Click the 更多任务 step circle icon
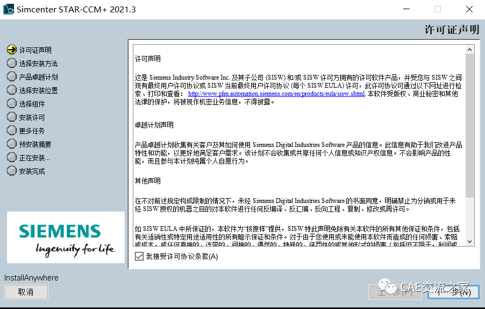 (12, 130)
